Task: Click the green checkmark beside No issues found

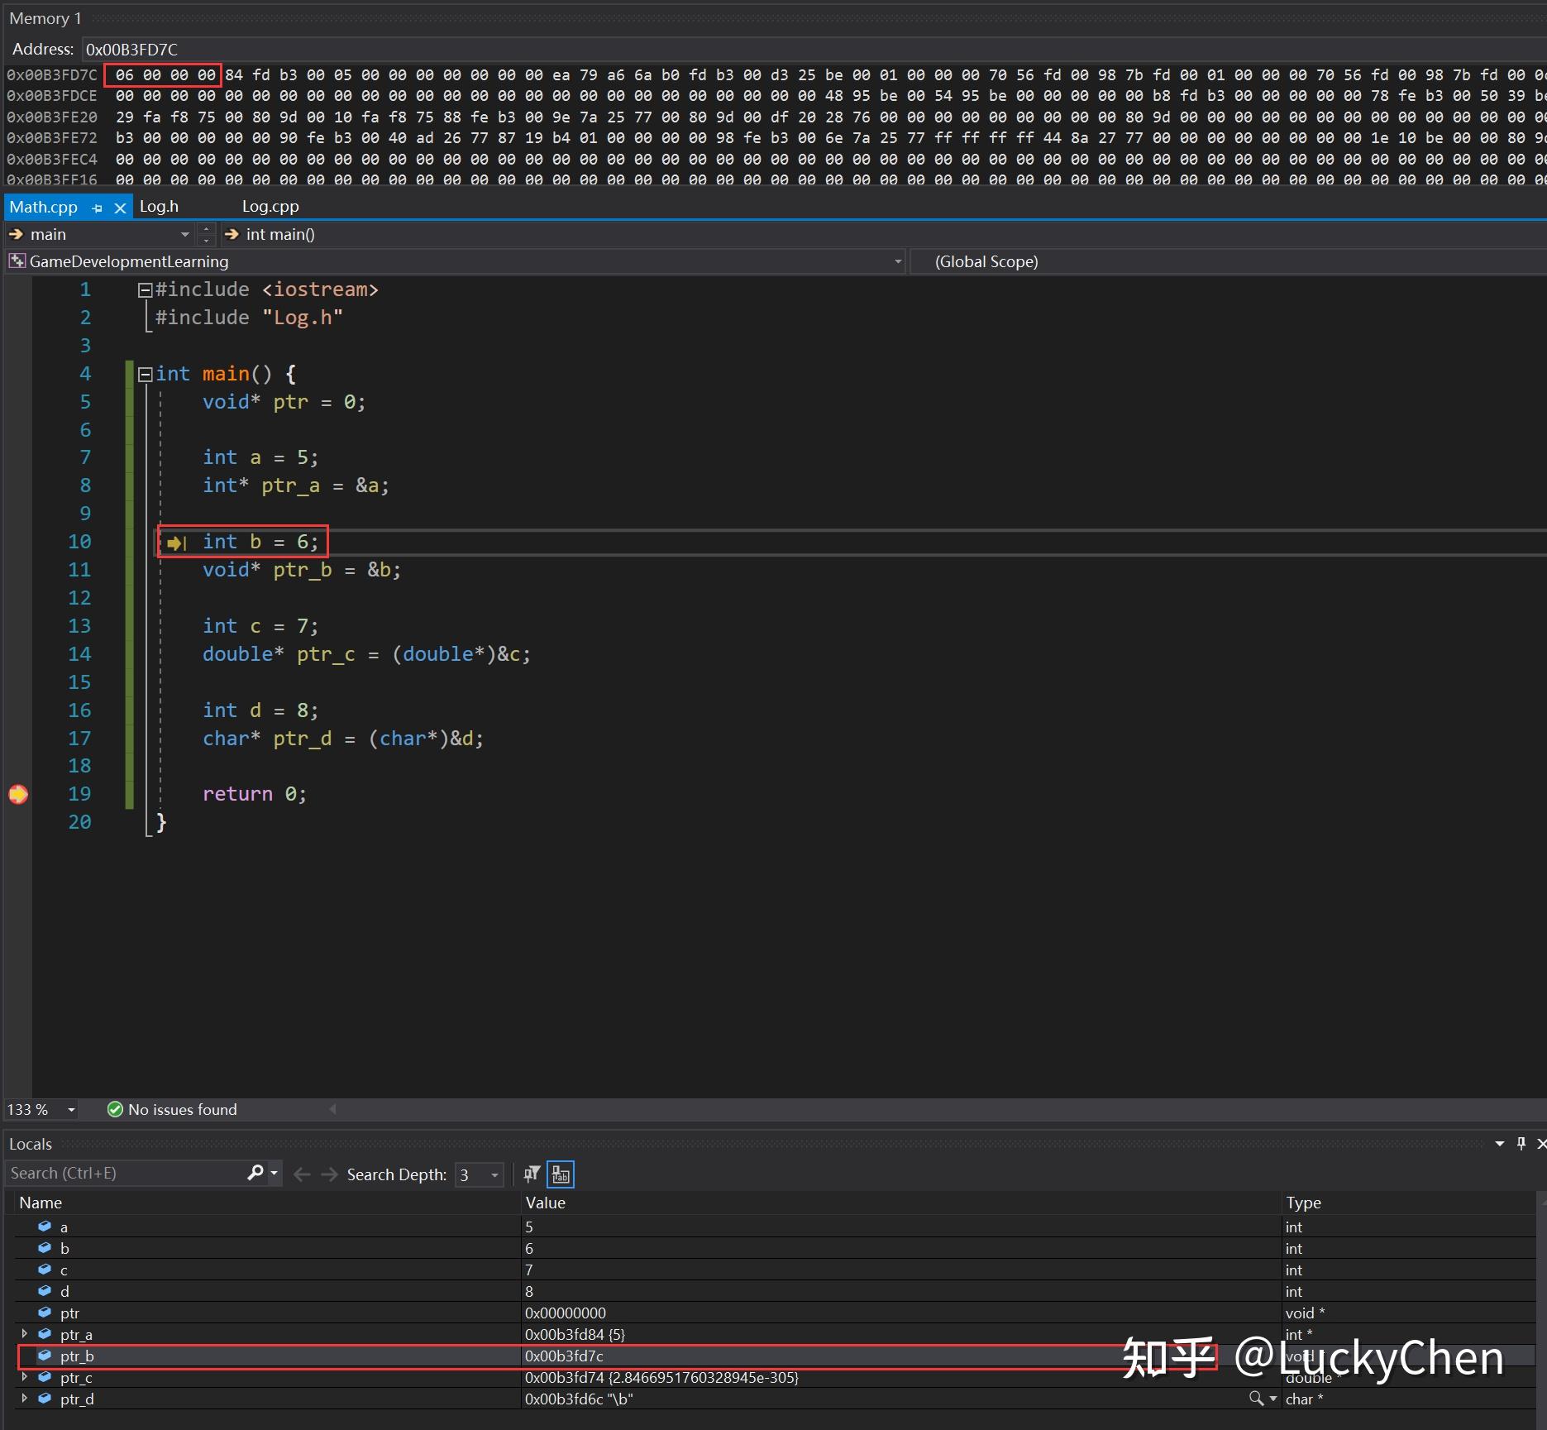Action: tap(115, 1109)
